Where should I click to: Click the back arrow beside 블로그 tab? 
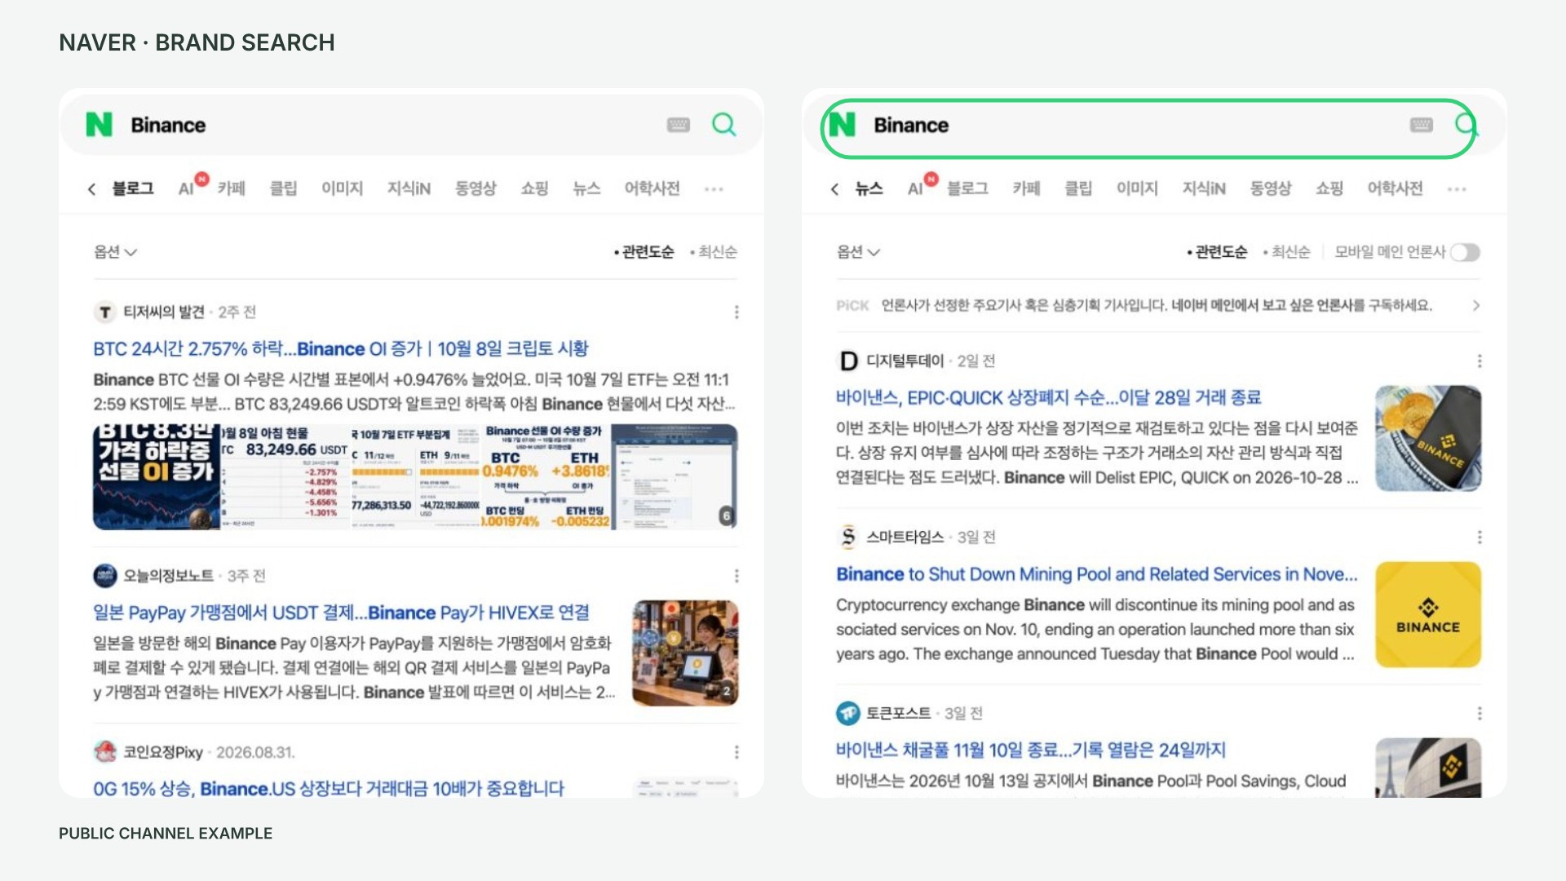coord(91,189)
